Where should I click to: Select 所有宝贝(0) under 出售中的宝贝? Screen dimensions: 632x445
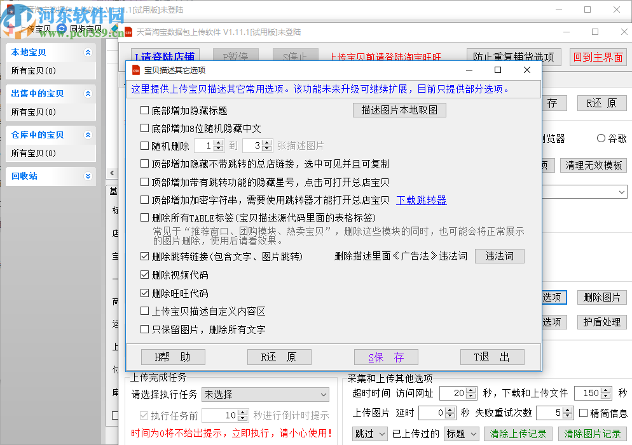pos(34,112)
